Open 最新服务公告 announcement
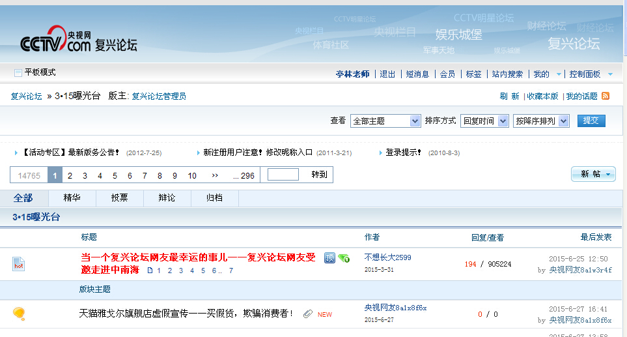Screen dimensions: 627x337 pos(70,153)
